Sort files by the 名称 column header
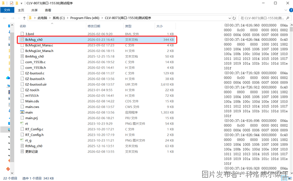 (x=23, y=26)
